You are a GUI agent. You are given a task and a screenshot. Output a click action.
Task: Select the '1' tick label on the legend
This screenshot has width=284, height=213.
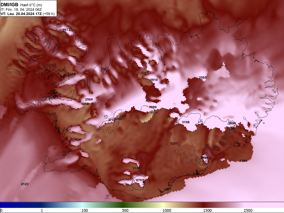(42, 210)
